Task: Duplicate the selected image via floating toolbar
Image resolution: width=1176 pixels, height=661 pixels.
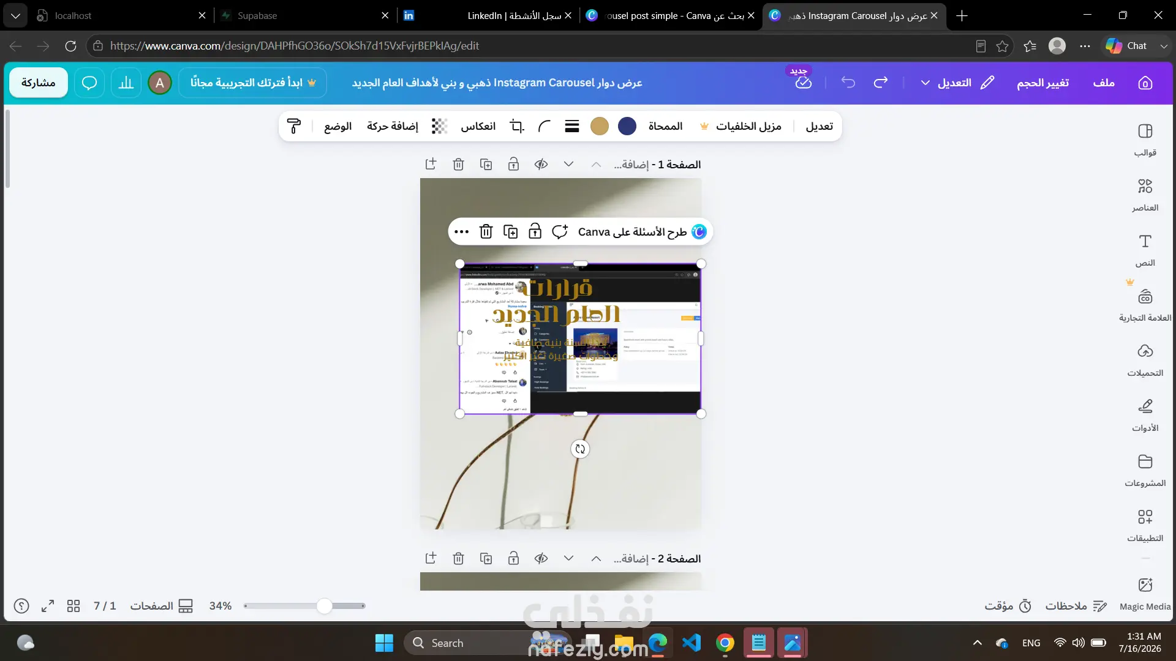Action: coord(510,231)
